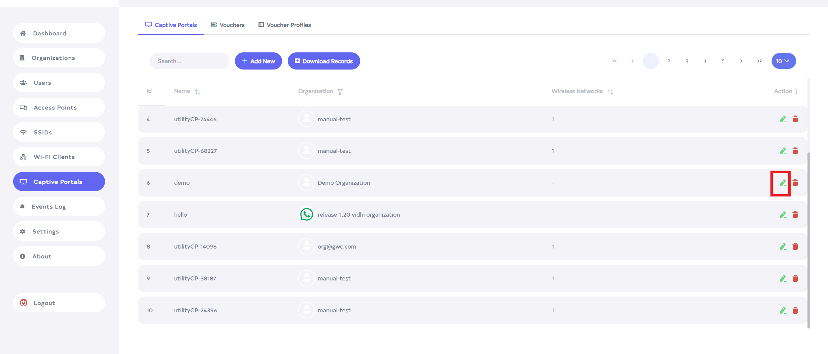Edit the hello captive portal row

pos(783,215)
